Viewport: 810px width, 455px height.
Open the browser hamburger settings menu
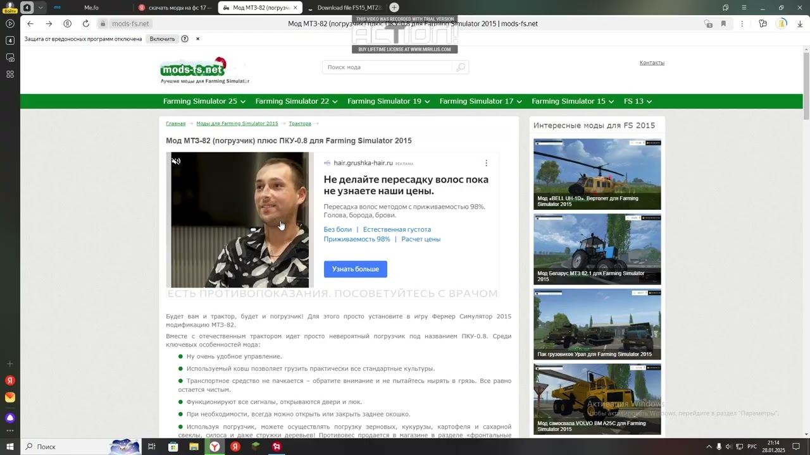(x=744, y=8)
